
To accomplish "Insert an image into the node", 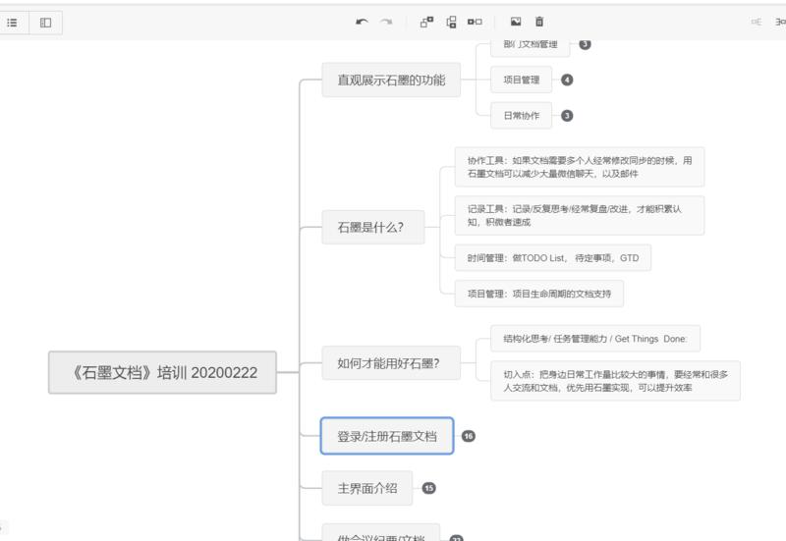I will tap(516, 22).
